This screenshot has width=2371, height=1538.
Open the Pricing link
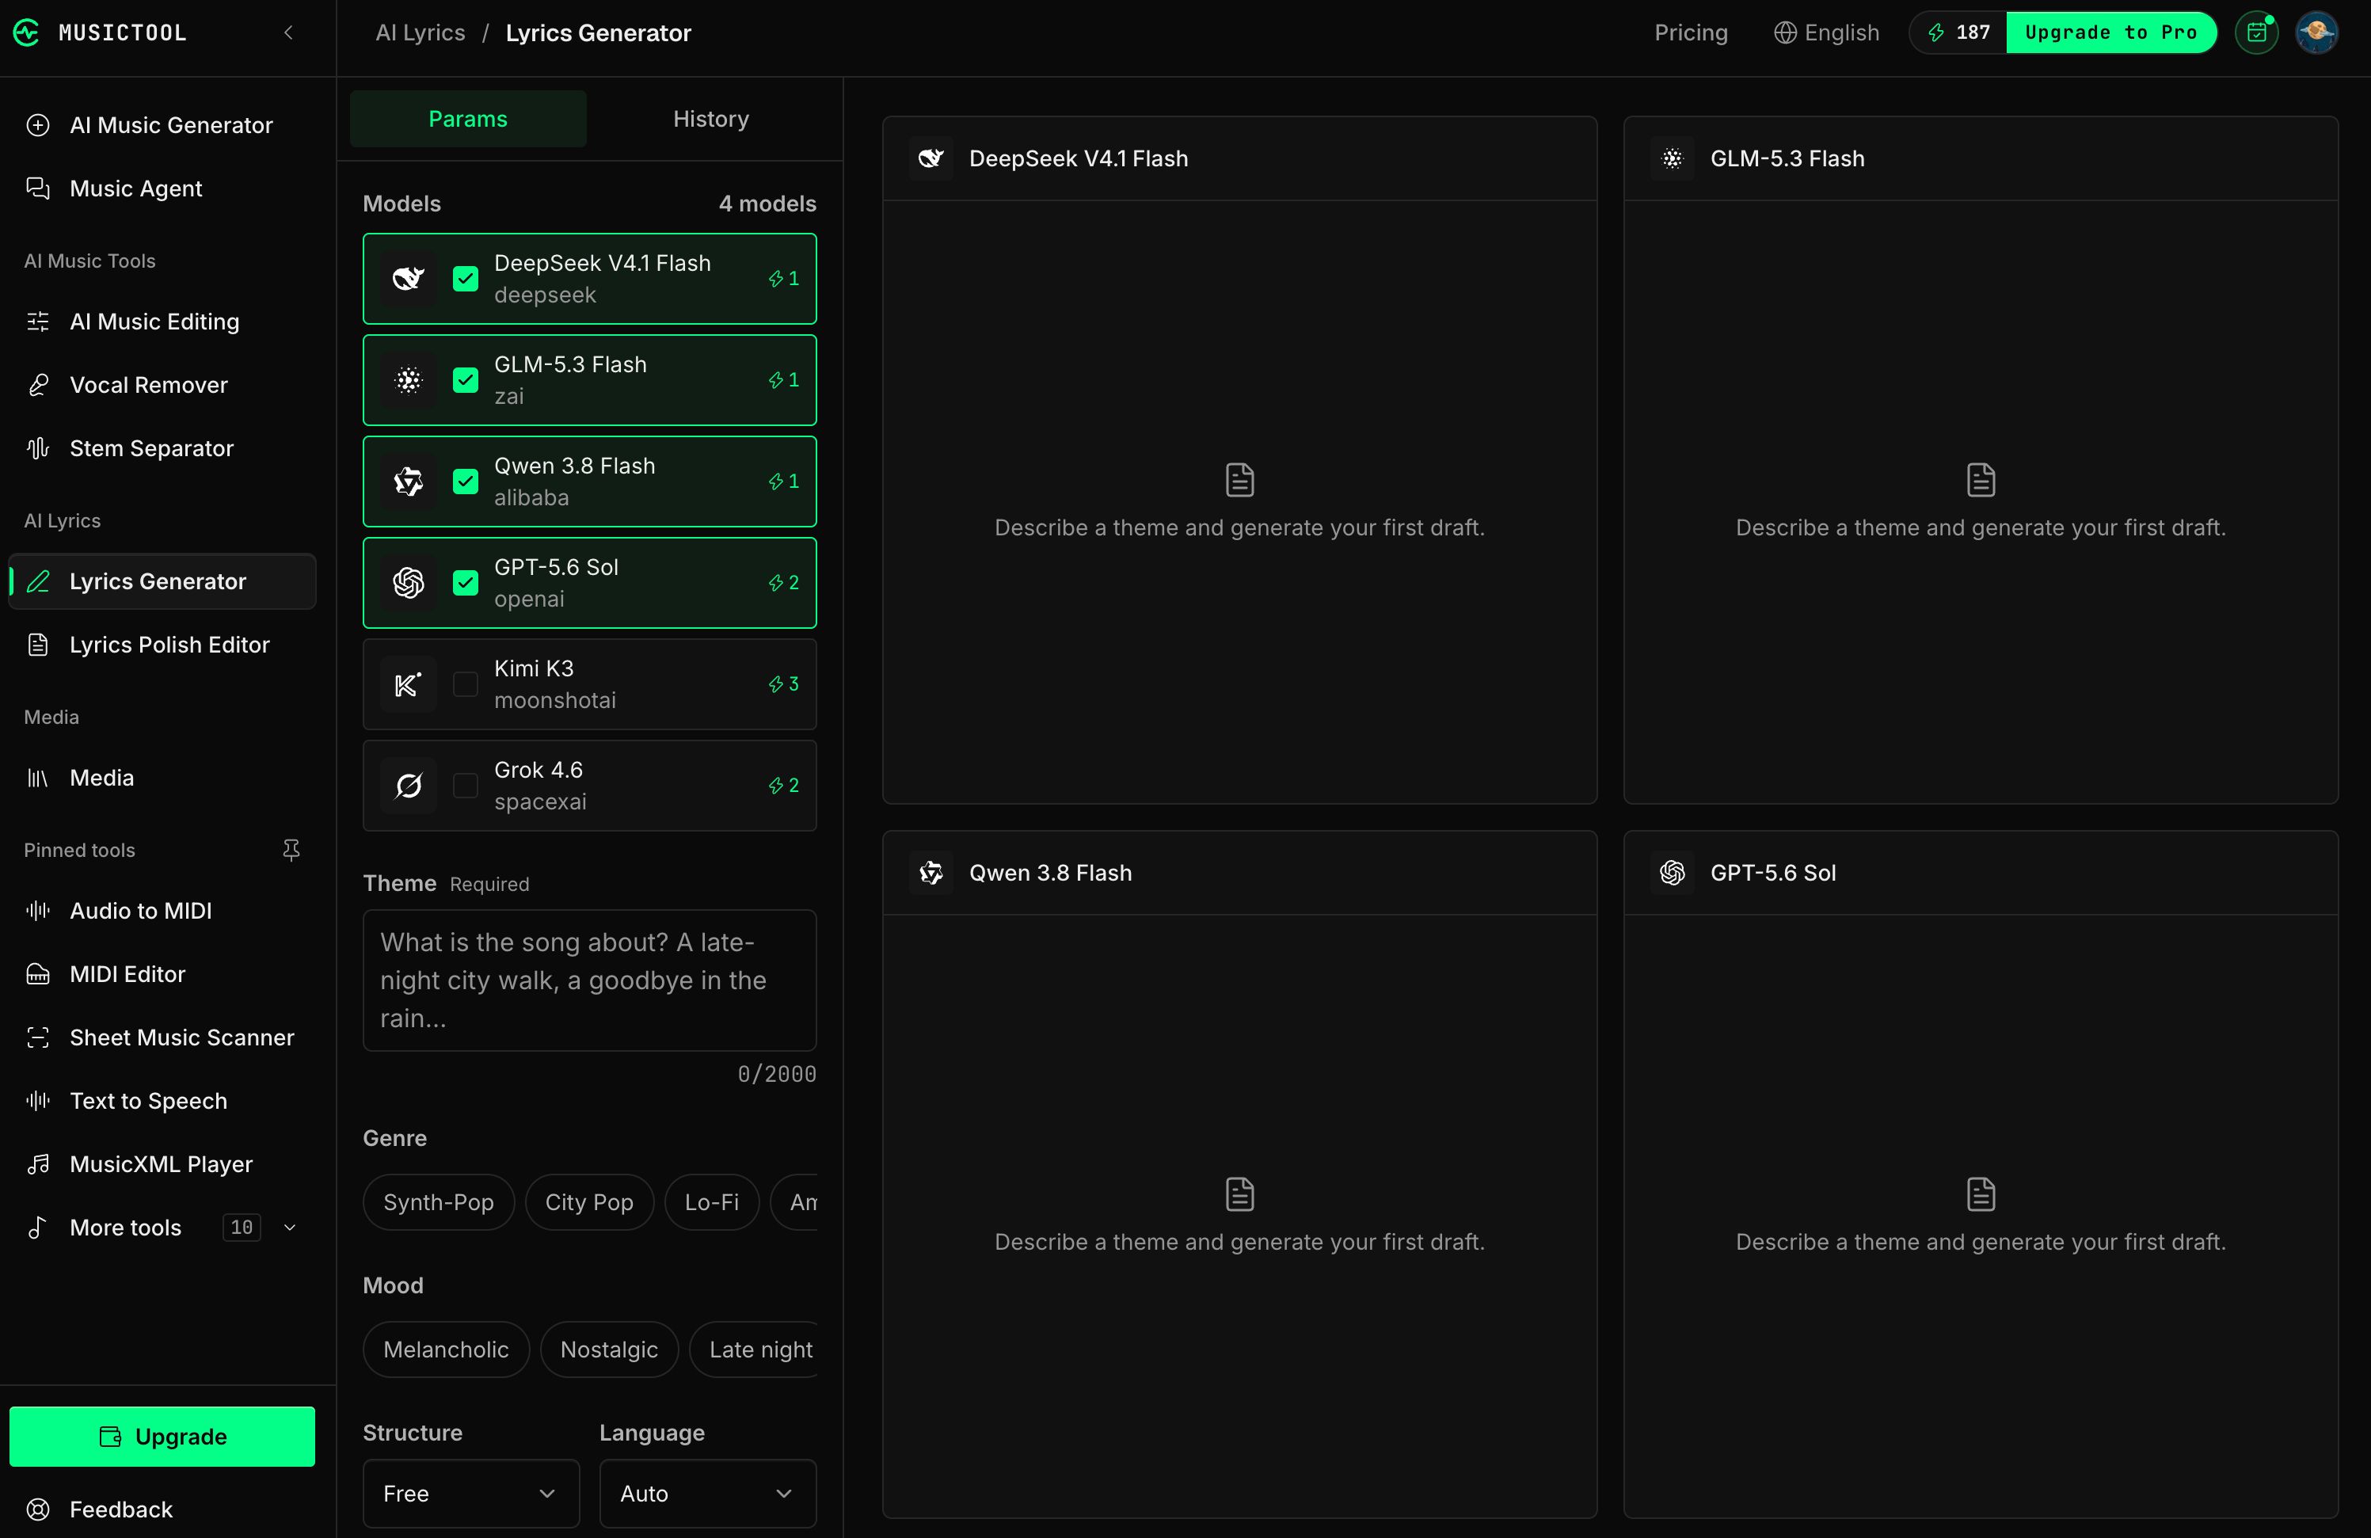(1691, 33)
